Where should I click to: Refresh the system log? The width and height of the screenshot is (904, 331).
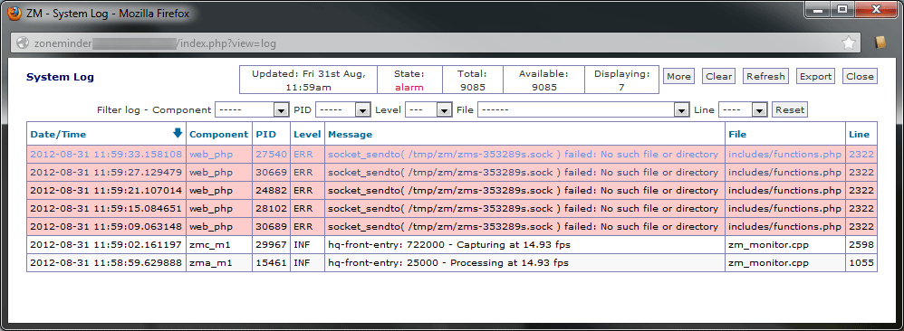pos(765,76)
